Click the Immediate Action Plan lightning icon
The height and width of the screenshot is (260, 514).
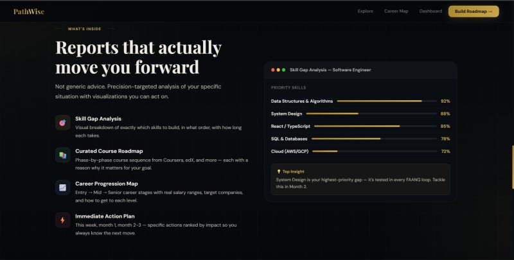point(62,220)
